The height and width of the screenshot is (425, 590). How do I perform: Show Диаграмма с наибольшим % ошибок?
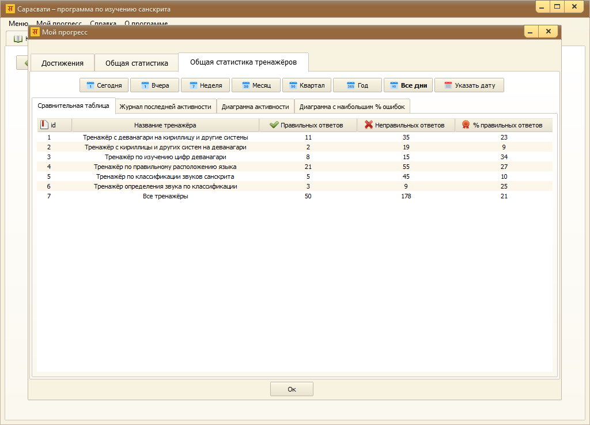pos(352,107)
